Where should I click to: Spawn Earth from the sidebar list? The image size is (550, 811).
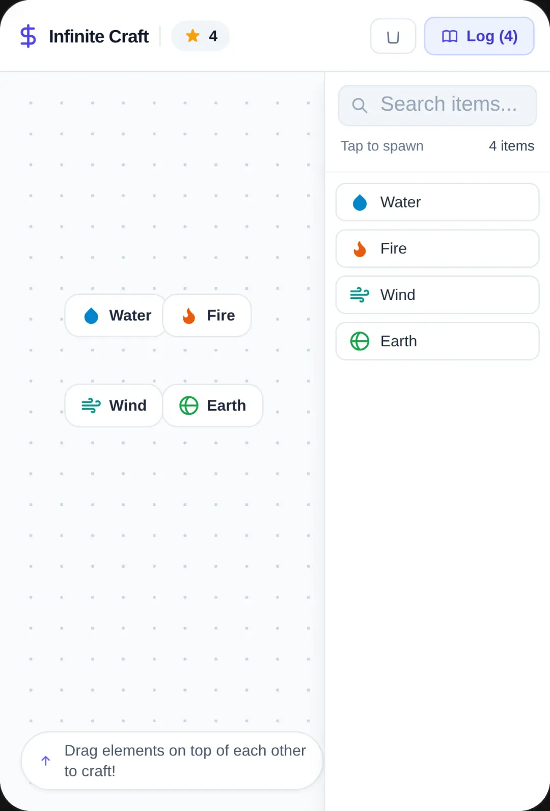coord(437,341)
